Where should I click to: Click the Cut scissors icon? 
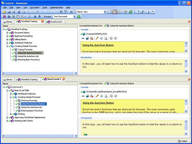19,12
